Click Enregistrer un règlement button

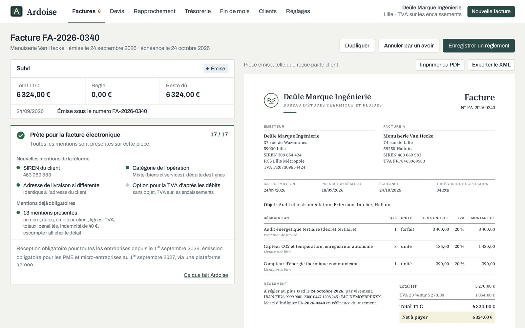click(479, 46)
